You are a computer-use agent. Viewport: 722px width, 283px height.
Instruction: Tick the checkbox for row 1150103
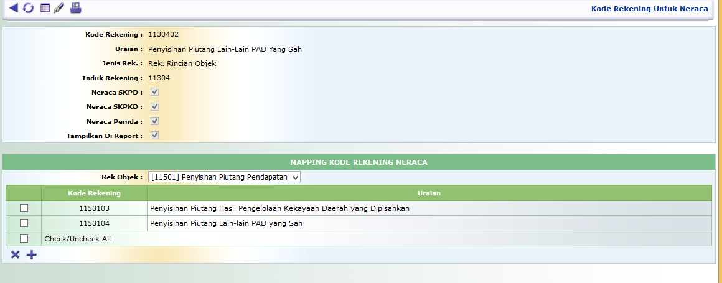pyautogui.click(x=24, y=208)
